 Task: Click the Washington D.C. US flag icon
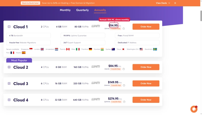coord(141,49)
